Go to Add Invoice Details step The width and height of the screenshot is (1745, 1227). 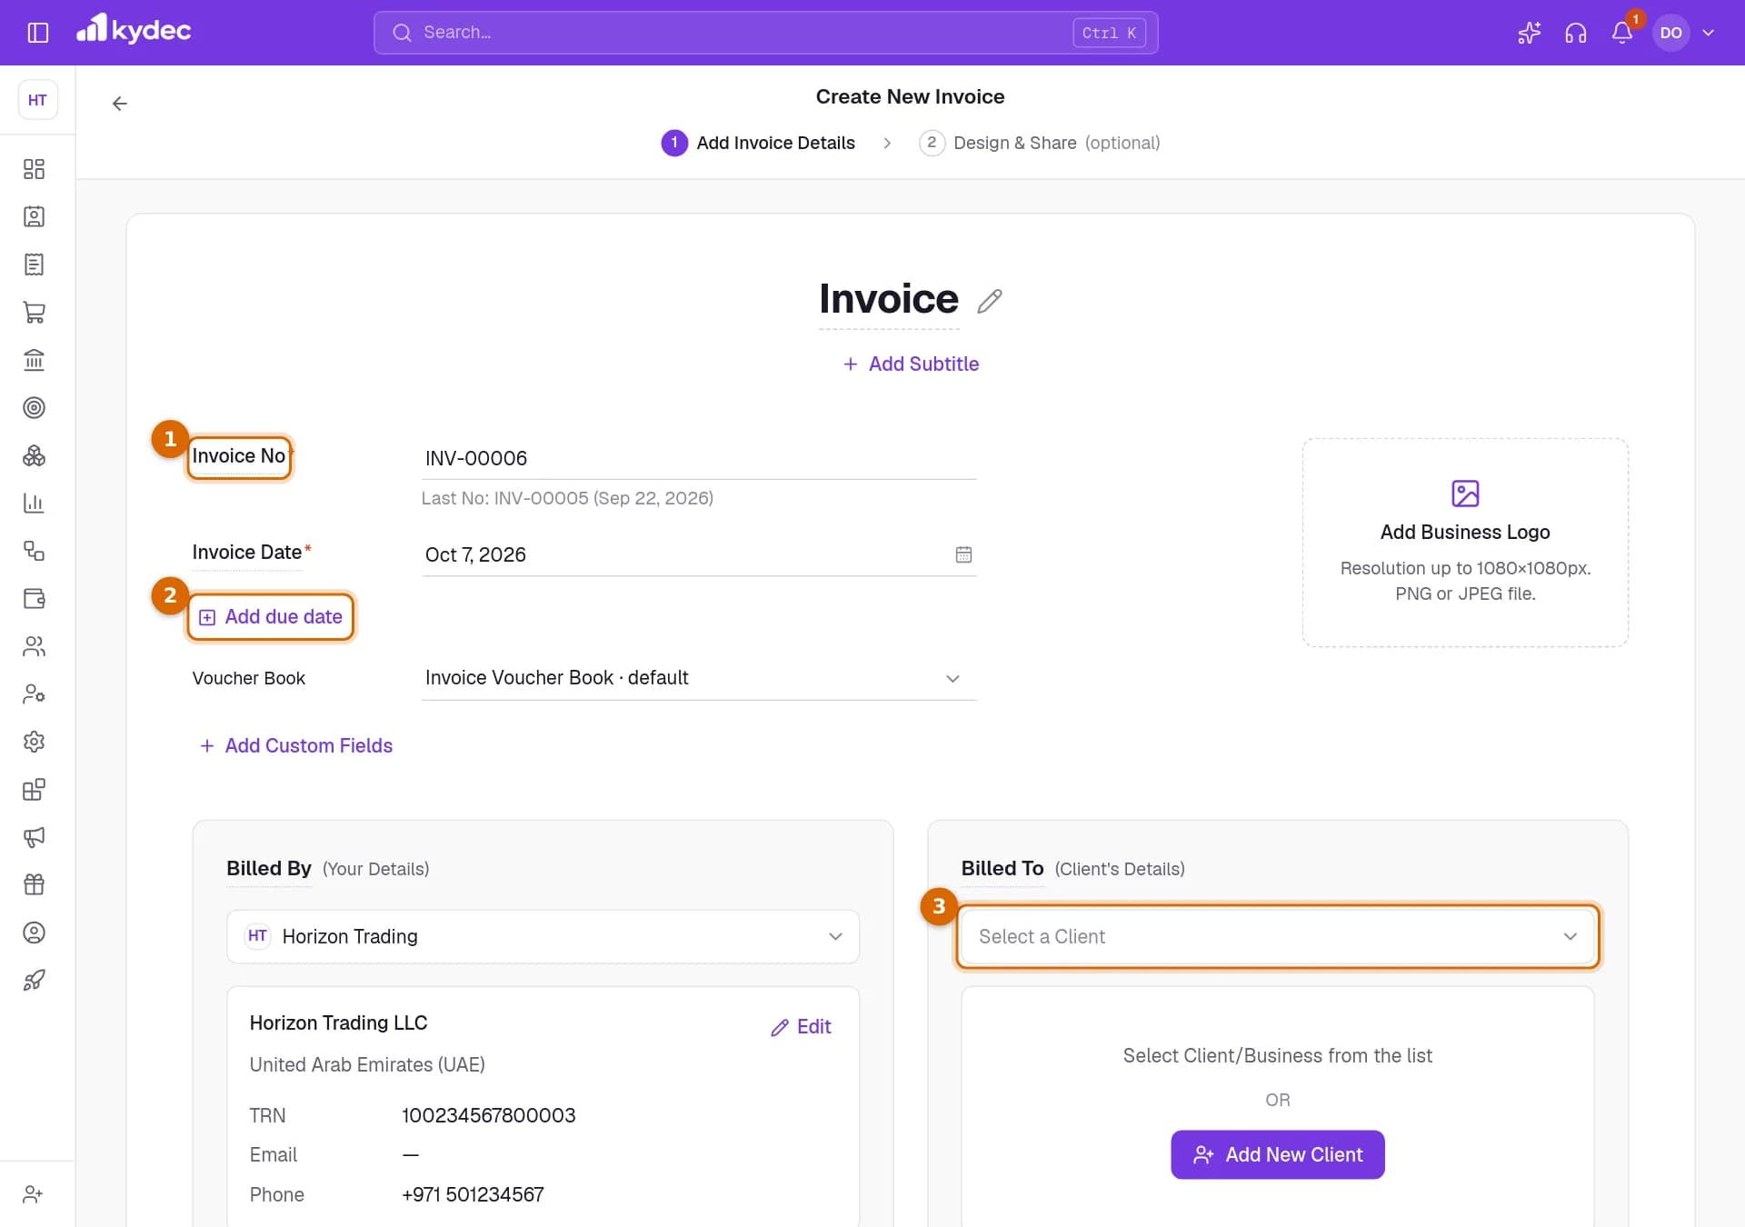pyautogui.click(x=758, y=143)
